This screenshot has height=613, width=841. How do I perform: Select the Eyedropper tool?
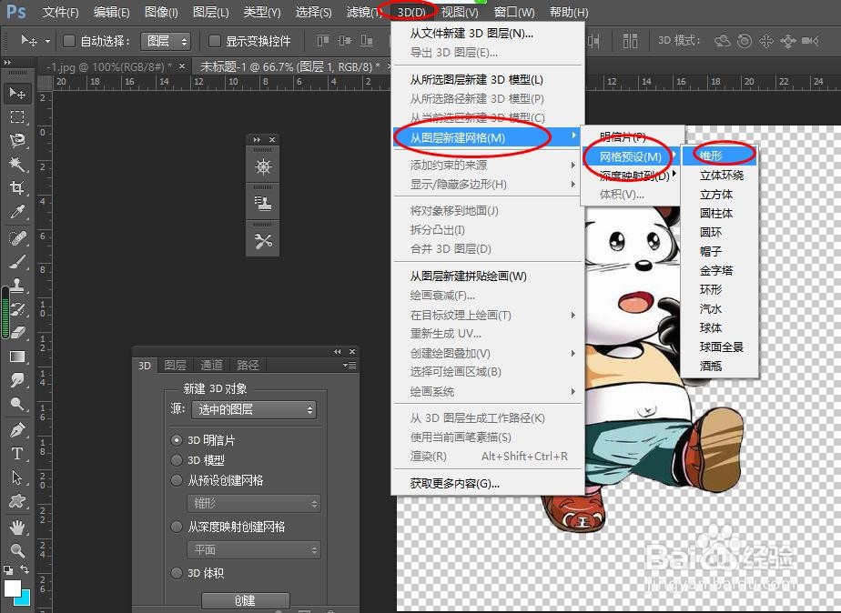(17, 211)
